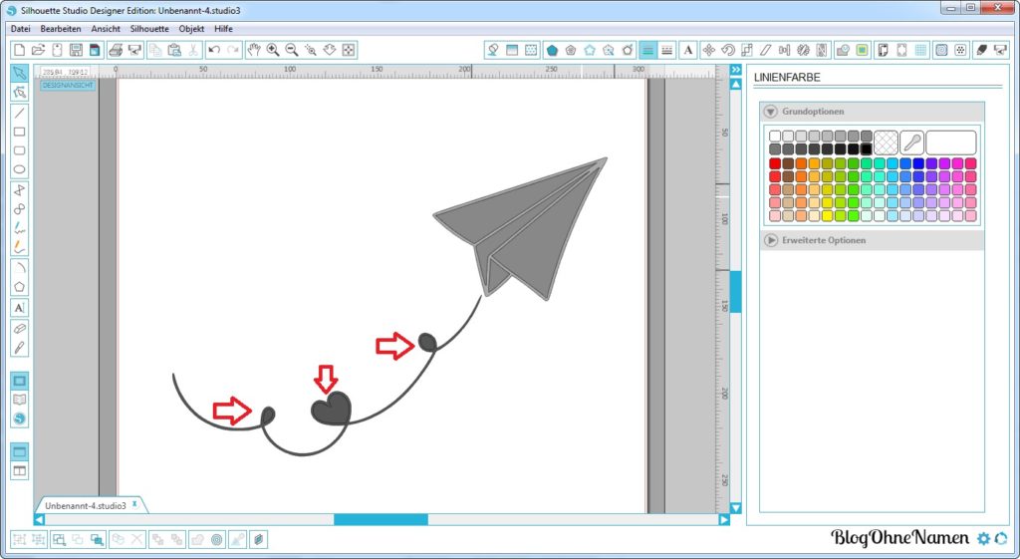1020x559 pixels.
Task: Select the Eraser tool in left toolbar
Action: click(x=19, y=327)
